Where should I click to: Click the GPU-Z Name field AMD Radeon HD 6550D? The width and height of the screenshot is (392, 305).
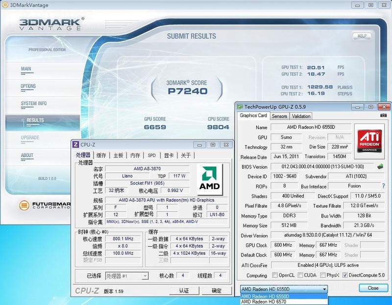click(x=311, y=127)
